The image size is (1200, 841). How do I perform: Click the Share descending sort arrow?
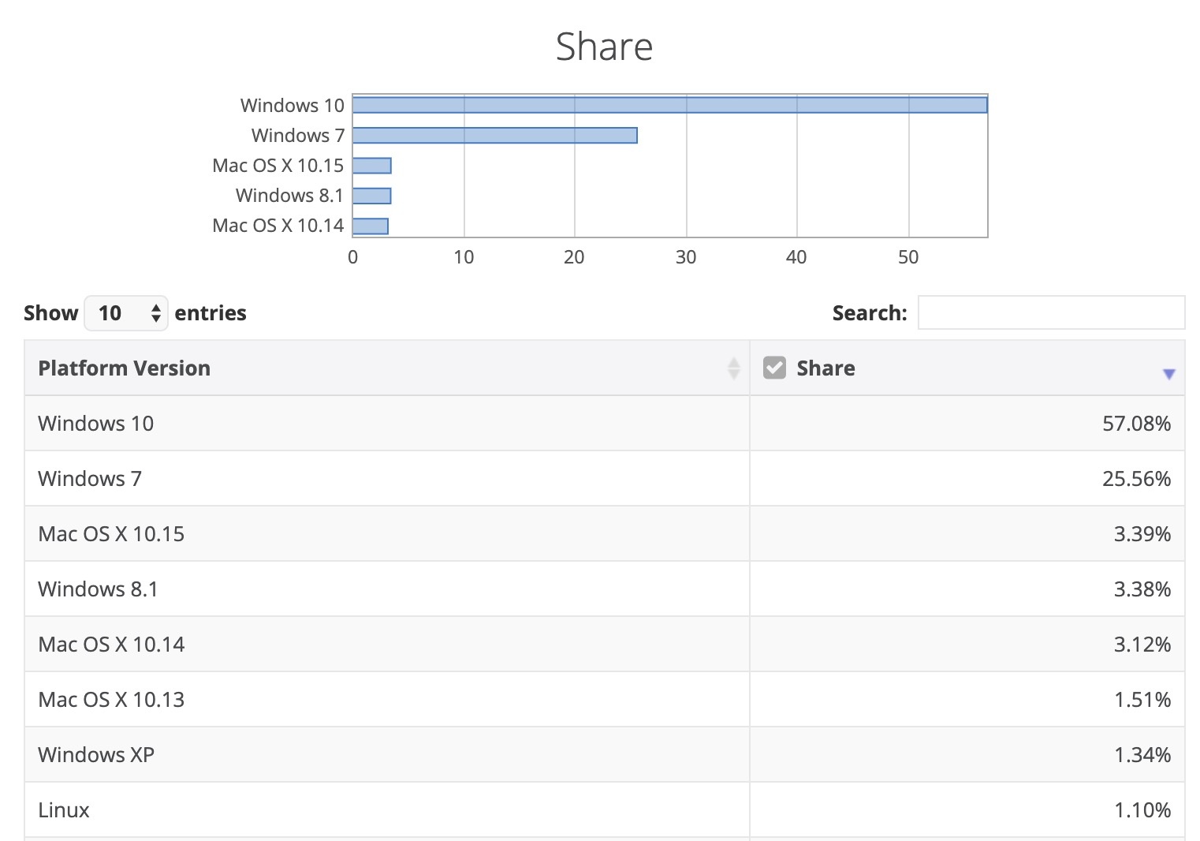(1168, 374)
